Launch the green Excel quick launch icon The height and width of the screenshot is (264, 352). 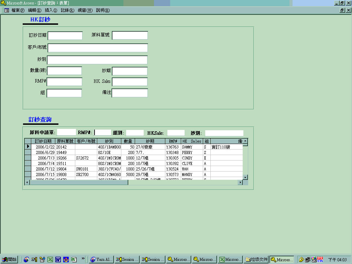(x=50, y=260)
